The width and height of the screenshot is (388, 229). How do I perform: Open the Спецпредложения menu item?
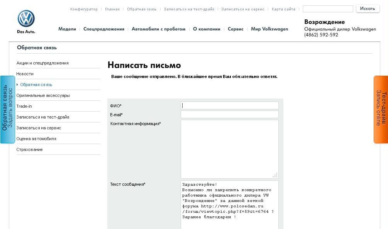(x=104, y=29)
